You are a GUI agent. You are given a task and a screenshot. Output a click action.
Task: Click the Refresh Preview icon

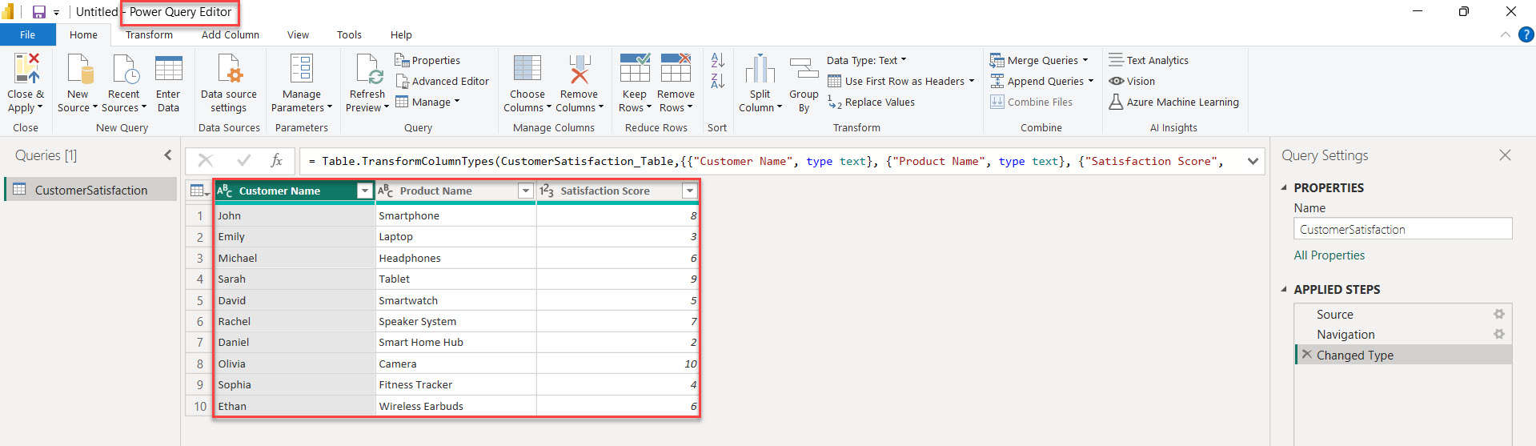pos(369,69)
